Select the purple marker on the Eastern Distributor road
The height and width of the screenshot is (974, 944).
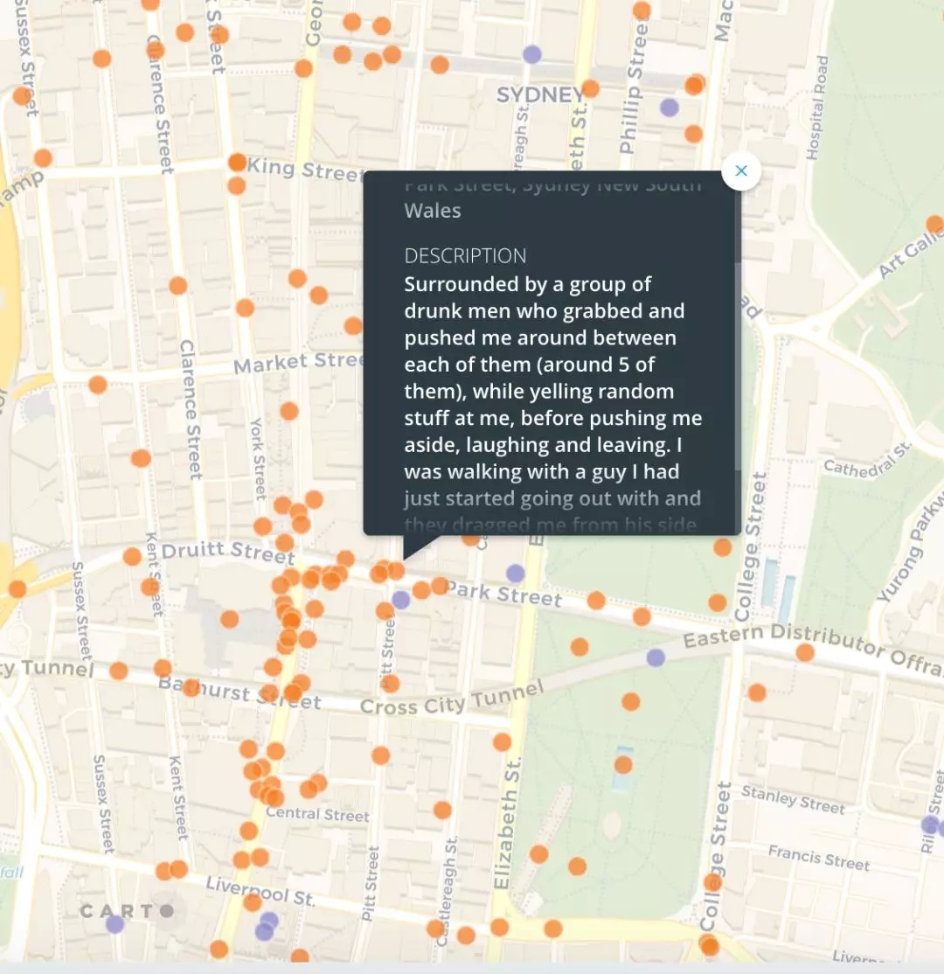(x=656, y=657)
